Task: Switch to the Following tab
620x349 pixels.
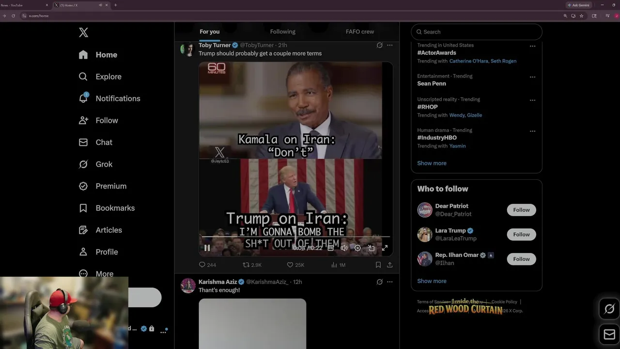Action: tap(283, 32)
